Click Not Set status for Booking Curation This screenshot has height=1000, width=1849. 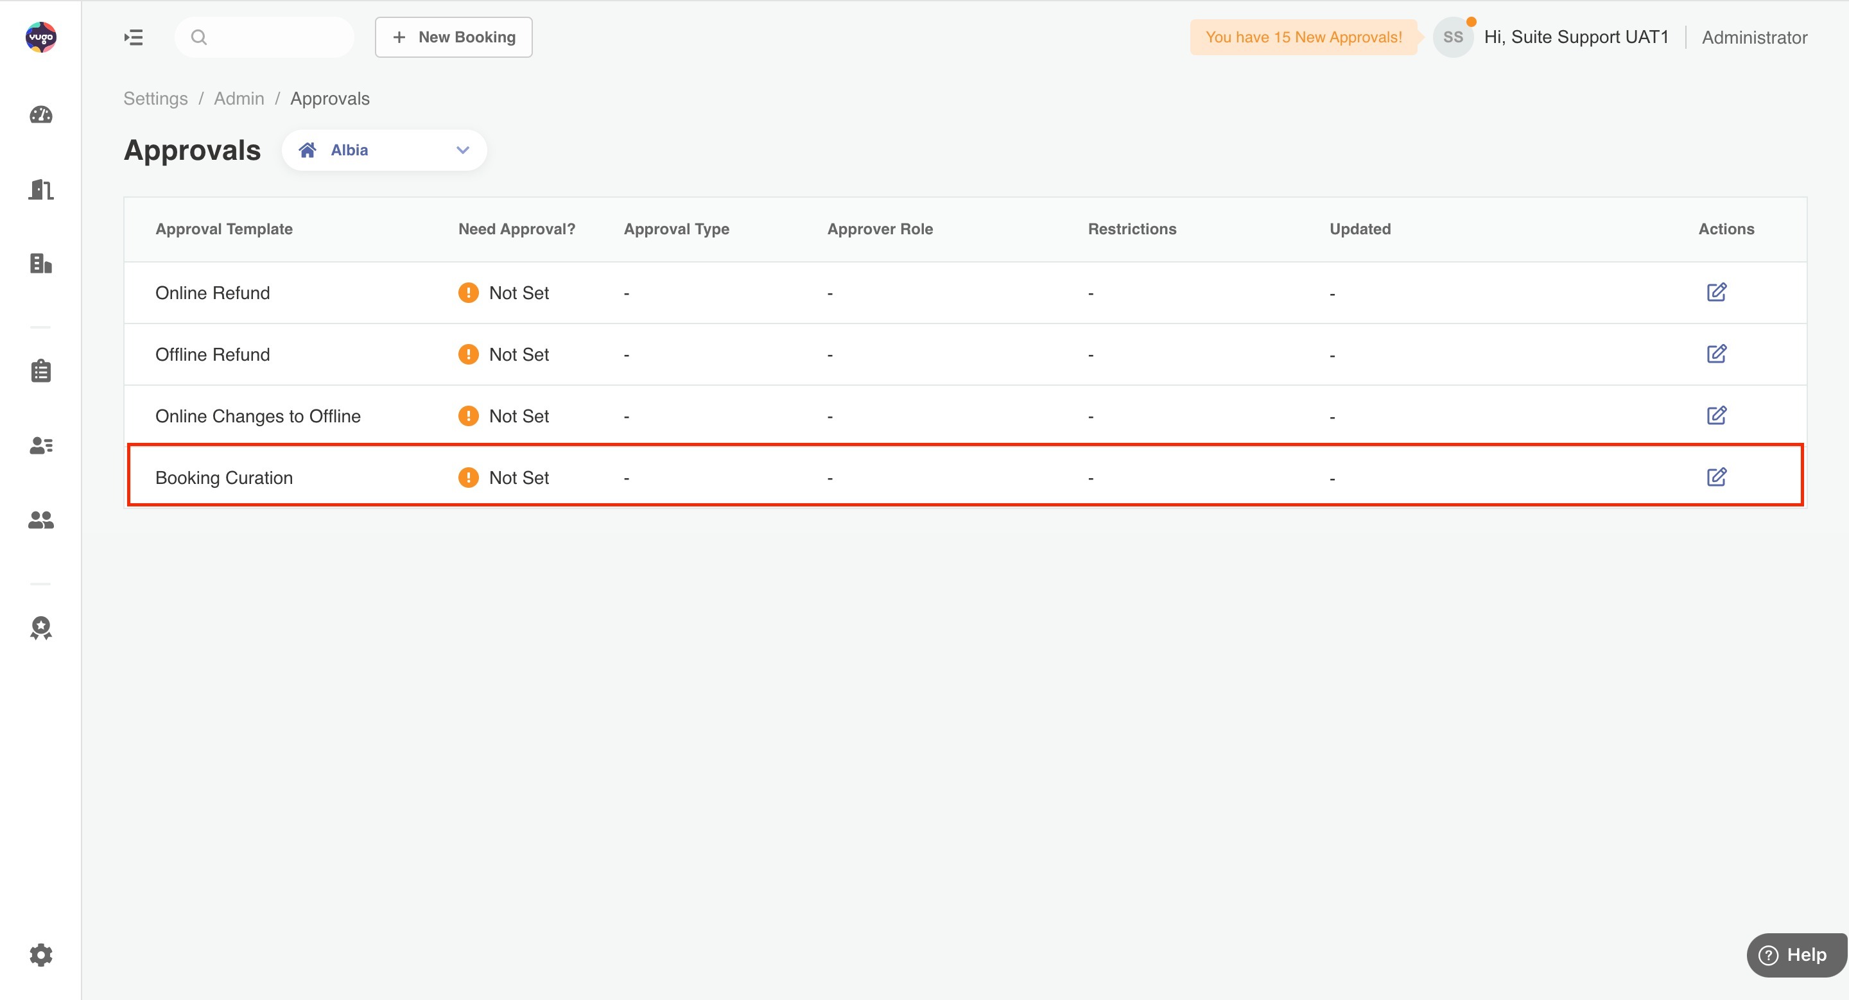pyautogui.click(x=519, y=478)
